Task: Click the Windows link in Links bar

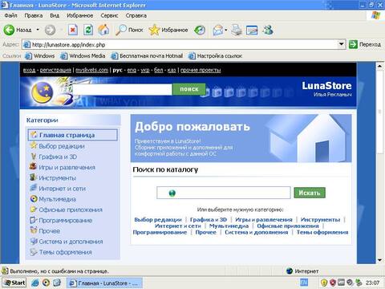Action: tap(40, 55)
